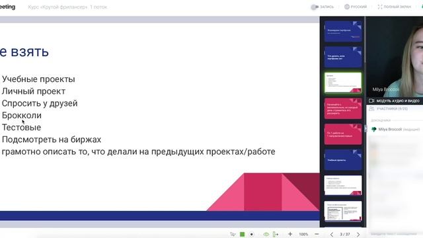Screen dimensions: 423x238
Task: Zoom out with the minus button
Action: [317, 234]
